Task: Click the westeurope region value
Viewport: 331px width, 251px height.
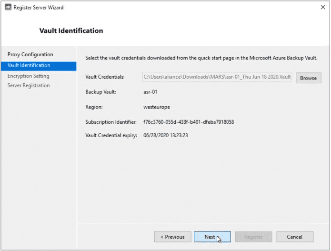Action: click(157, 107)
